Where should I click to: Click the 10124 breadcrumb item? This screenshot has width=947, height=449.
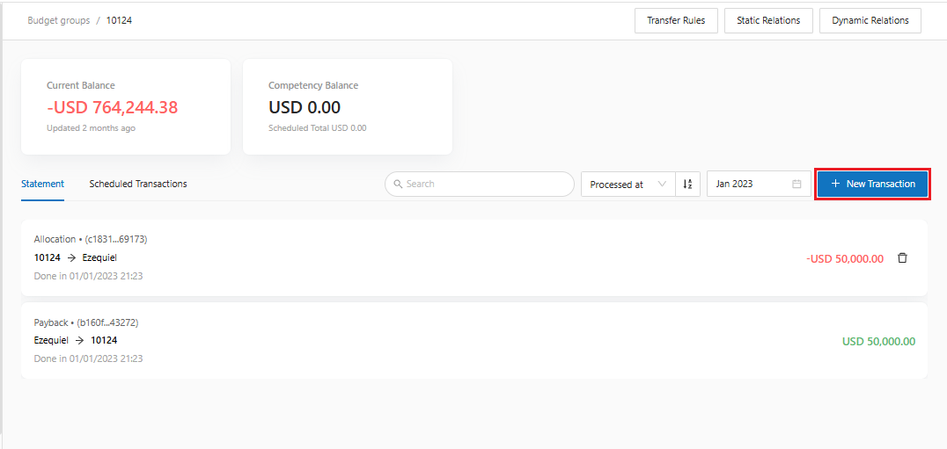click(x=119, y=20)
